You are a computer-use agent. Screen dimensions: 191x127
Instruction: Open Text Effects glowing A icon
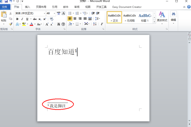point(18,24)
